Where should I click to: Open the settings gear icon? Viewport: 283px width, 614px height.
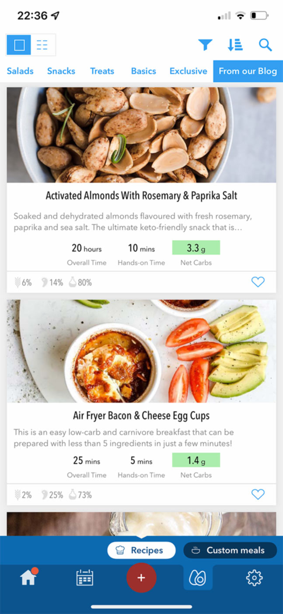tap(254, 578)
